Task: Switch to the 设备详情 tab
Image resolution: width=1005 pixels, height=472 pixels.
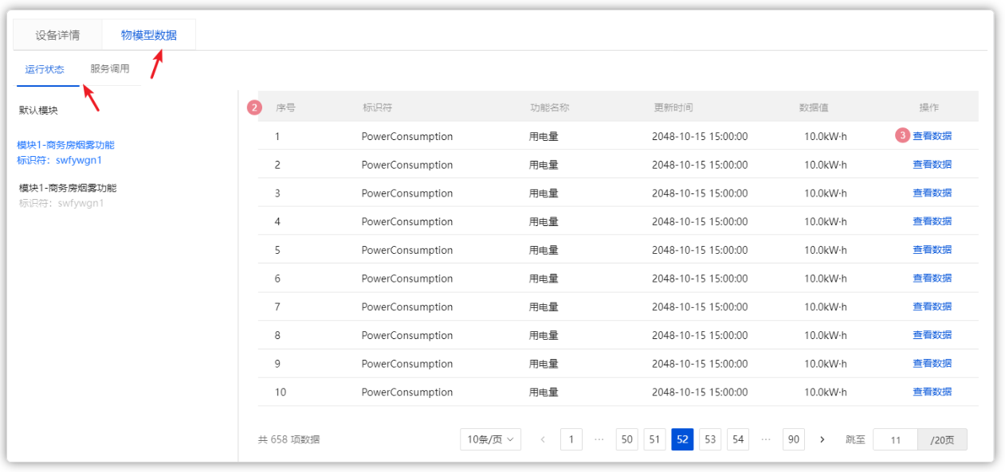Action: pyautogui.click(x=57, y=35)
